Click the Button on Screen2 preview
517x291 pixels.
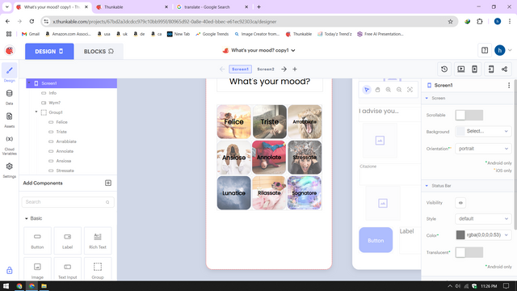point(376,240)
